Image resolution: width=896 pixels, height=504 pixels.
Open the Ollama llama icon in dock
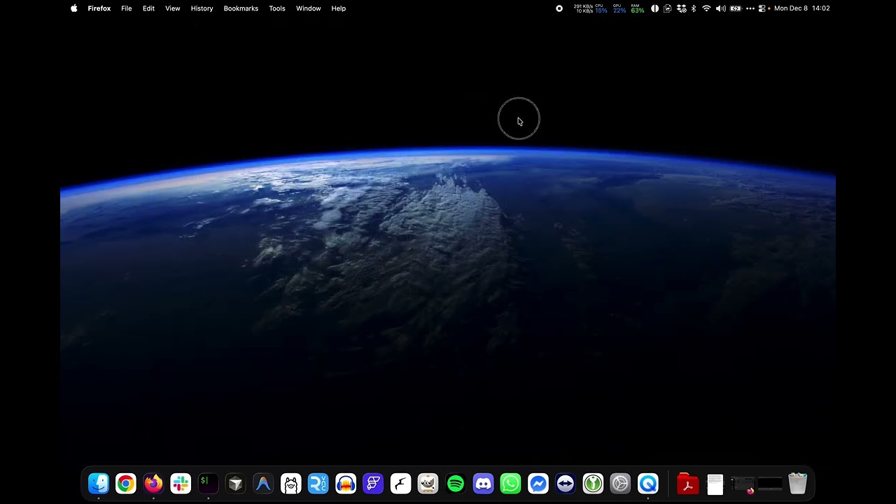click(290, 483)
